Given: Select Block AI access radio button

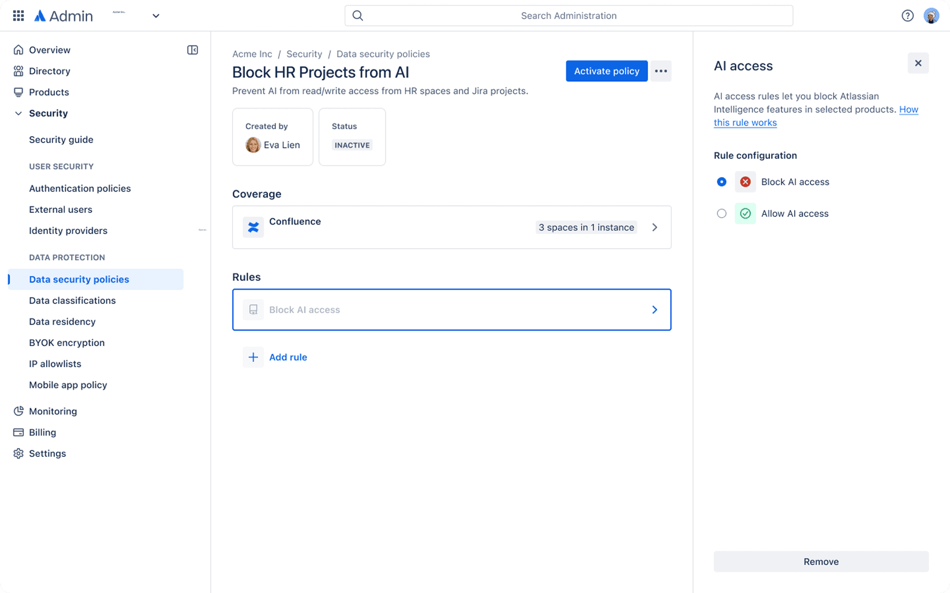Looking at the screenshot, I should [x=721, y=182].
